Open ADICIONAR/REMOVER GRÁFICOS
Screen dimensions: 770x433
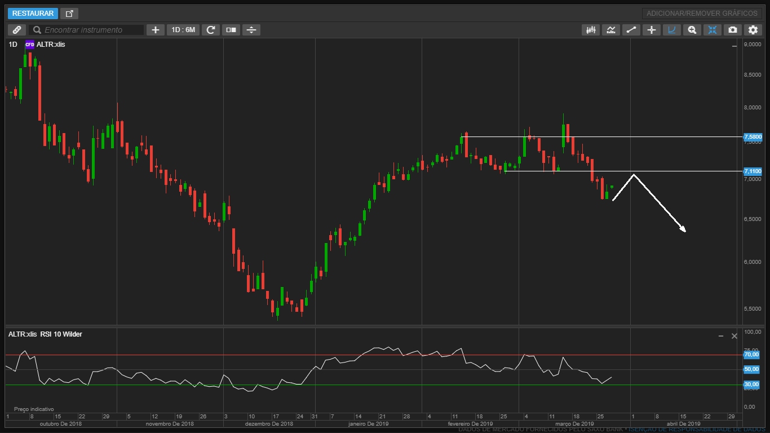702,14
